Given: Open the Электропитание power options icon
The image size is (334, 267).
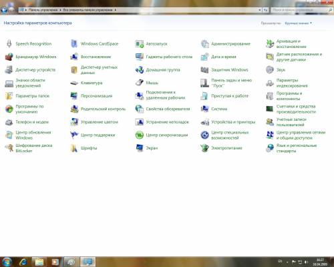Looking at the screenshot, I should coord(204,148).
